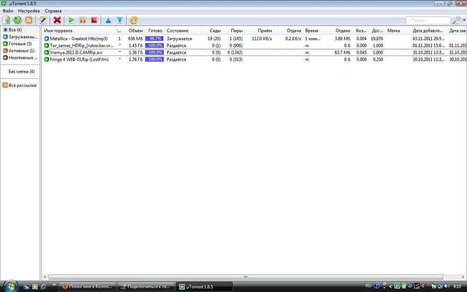Click the download status icon beside Metallica
Viewport: 467px width, 292px height.
tap(46, 39)
